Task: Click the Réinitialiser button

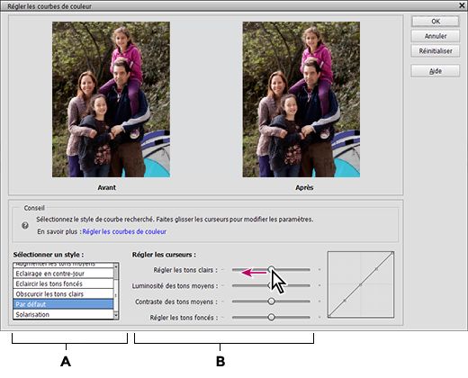Action: 436,51
